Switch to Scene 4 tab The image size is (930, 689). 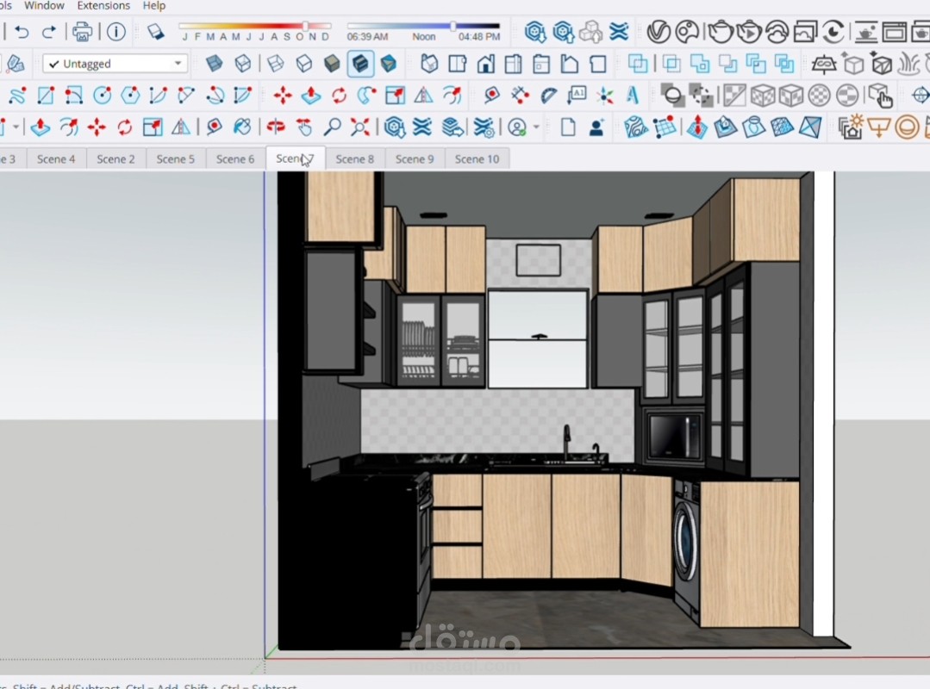pos(56,158)
